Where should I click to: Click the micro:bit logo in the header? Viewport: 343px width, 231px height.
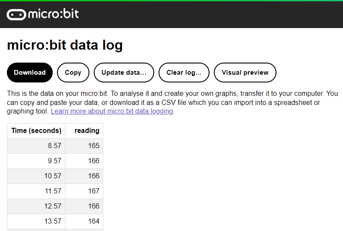click(x=43, y=14)
